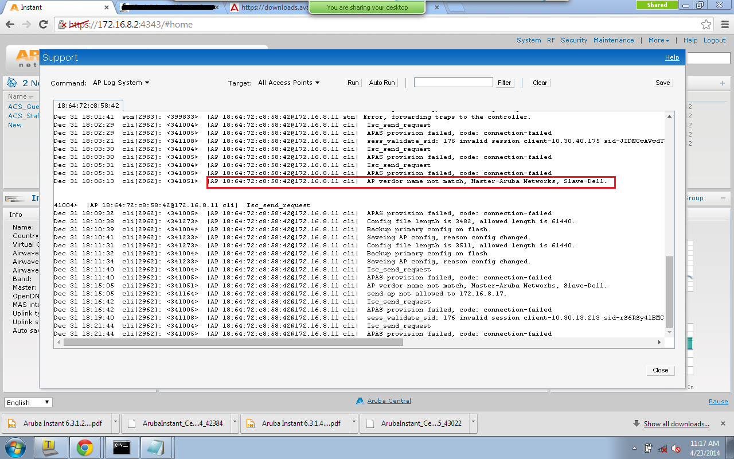Click the Windows Start orb

(15, 448)
